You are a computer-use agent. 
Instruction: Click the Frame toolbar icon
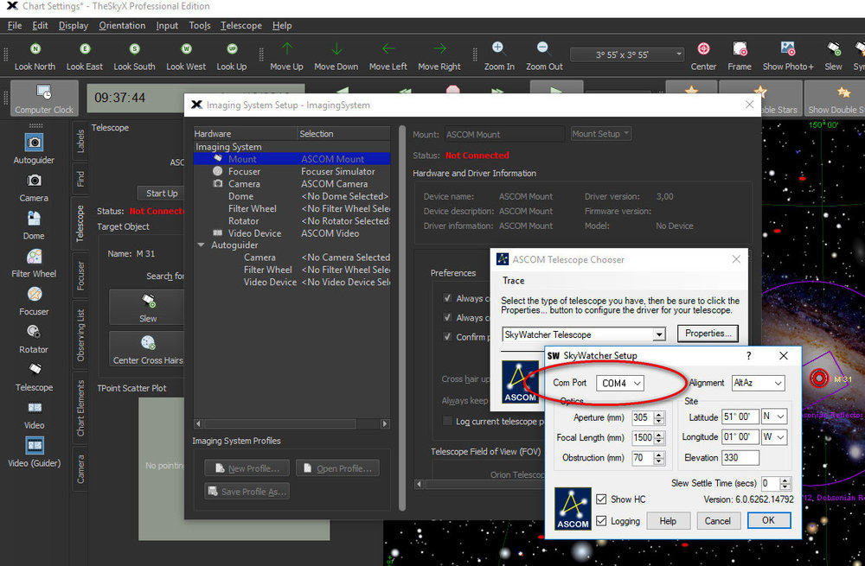(x=740, y=49)
